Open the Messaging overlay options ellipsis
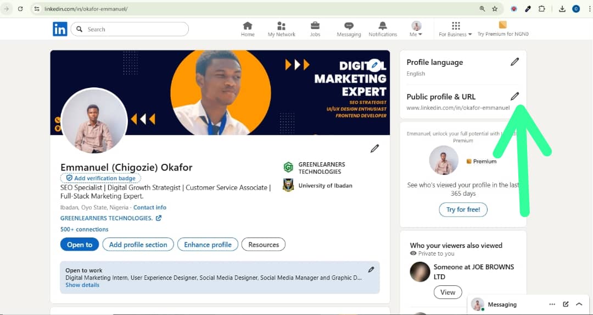This screenshot has width=593, height=315. point(552,305)
